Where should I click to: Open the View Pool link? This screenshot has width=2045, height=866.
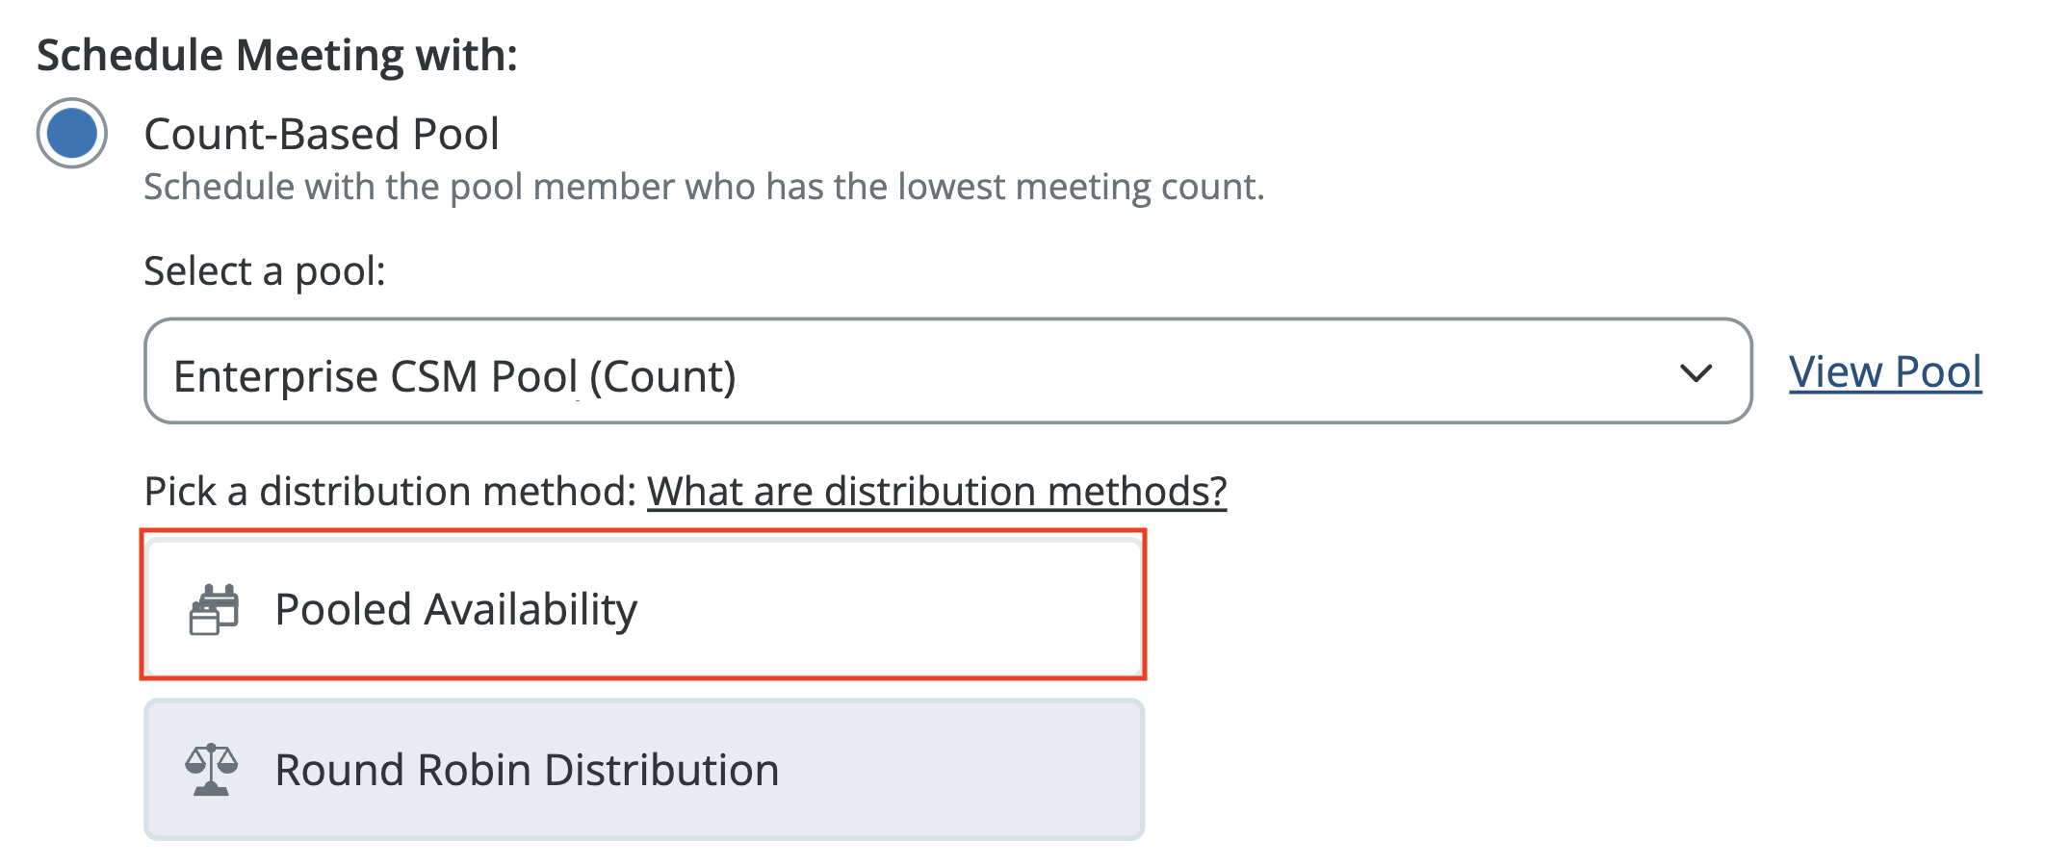(1884, 372)
